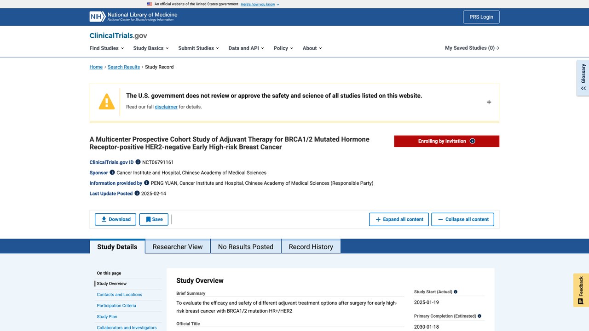Switch to the Researcher View tab

point(178,246)
